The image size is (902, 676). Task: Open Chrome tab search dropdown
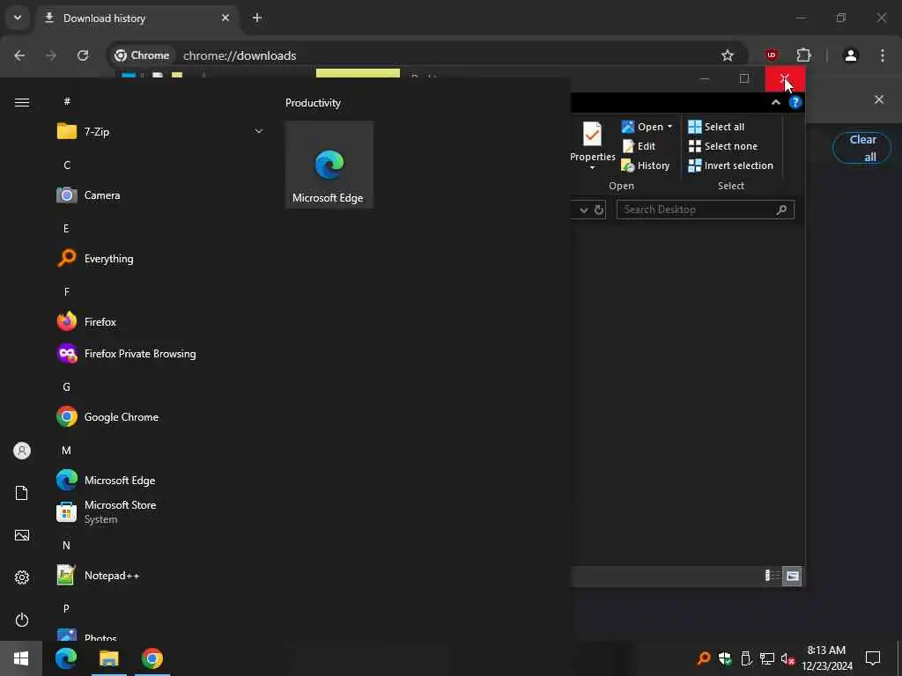pyautogui.click(x=18, y=18)
